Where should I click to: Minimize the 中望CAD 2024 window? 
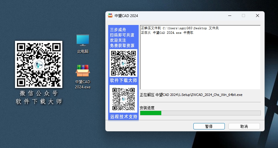tap(230, 16)
